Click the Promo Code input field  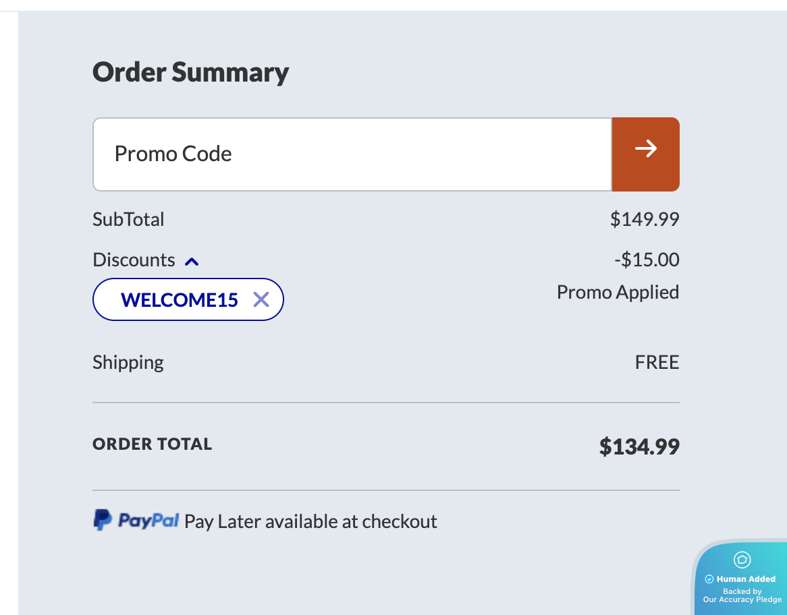352,154
